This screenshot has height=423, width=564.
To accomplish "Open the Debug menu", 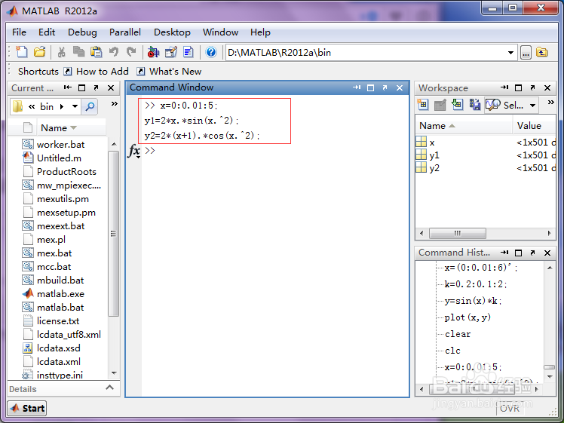I will click(82, 32).
